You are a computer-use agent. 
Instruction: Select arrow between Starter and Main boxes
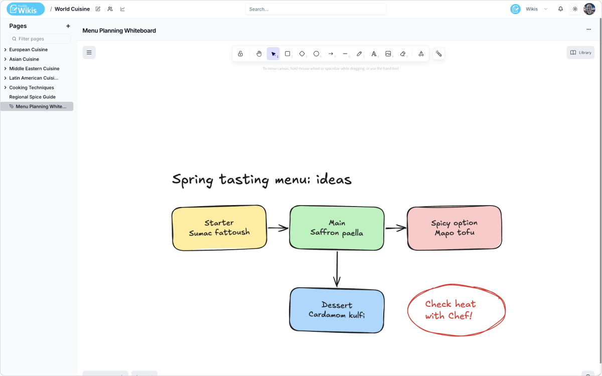[x=278, y=228]
